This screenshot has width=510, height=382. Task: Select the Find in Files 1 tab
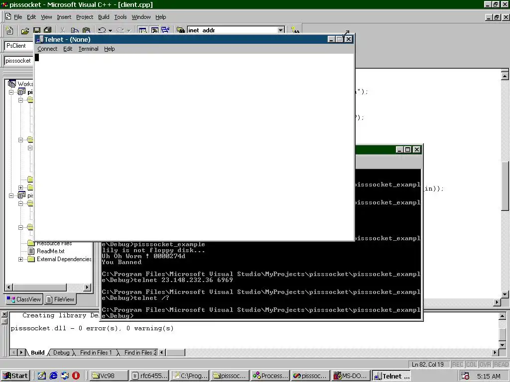tap(96, 353)
